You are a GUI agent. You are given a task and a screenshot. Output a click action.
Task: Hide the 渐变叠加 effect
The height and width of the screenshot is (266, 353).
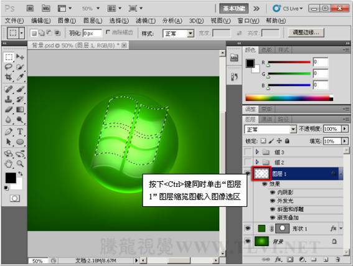pos(273,217)
